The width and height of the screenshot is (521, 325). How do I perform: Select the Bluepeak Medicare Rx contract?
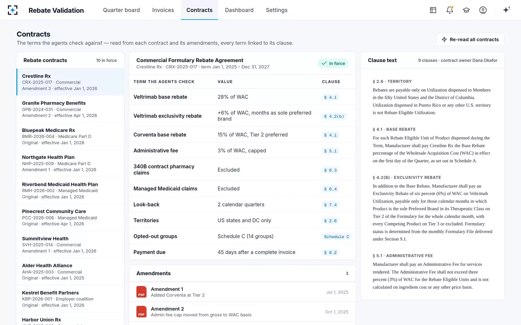tap(70, 136)
